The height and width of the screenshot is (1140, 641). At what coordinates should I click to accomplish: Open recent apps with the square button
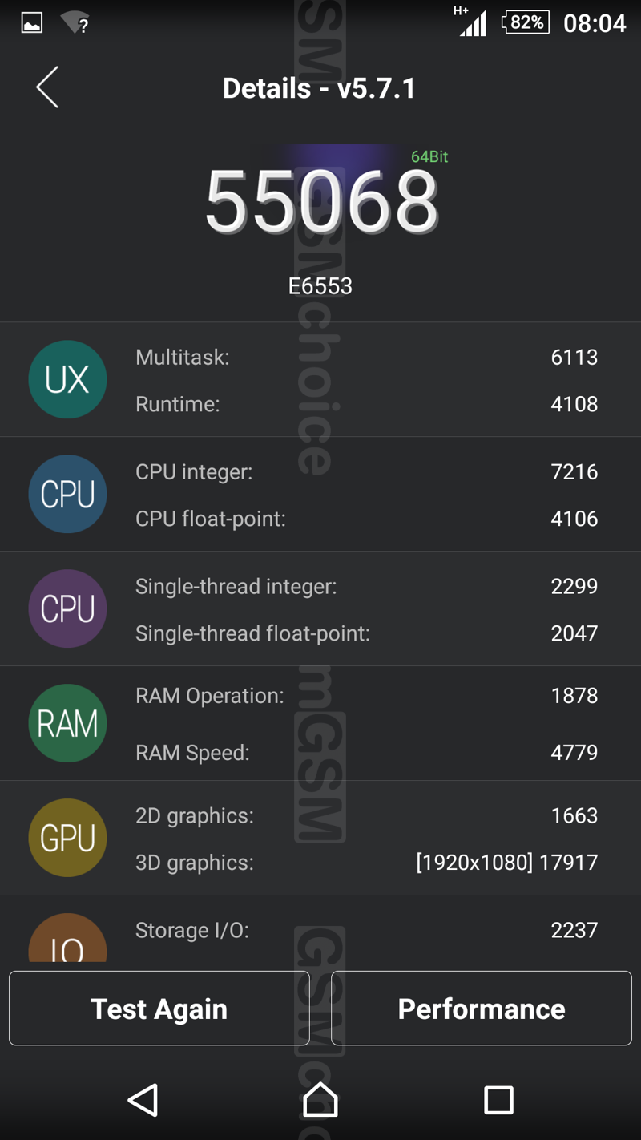click(498, 1100)
